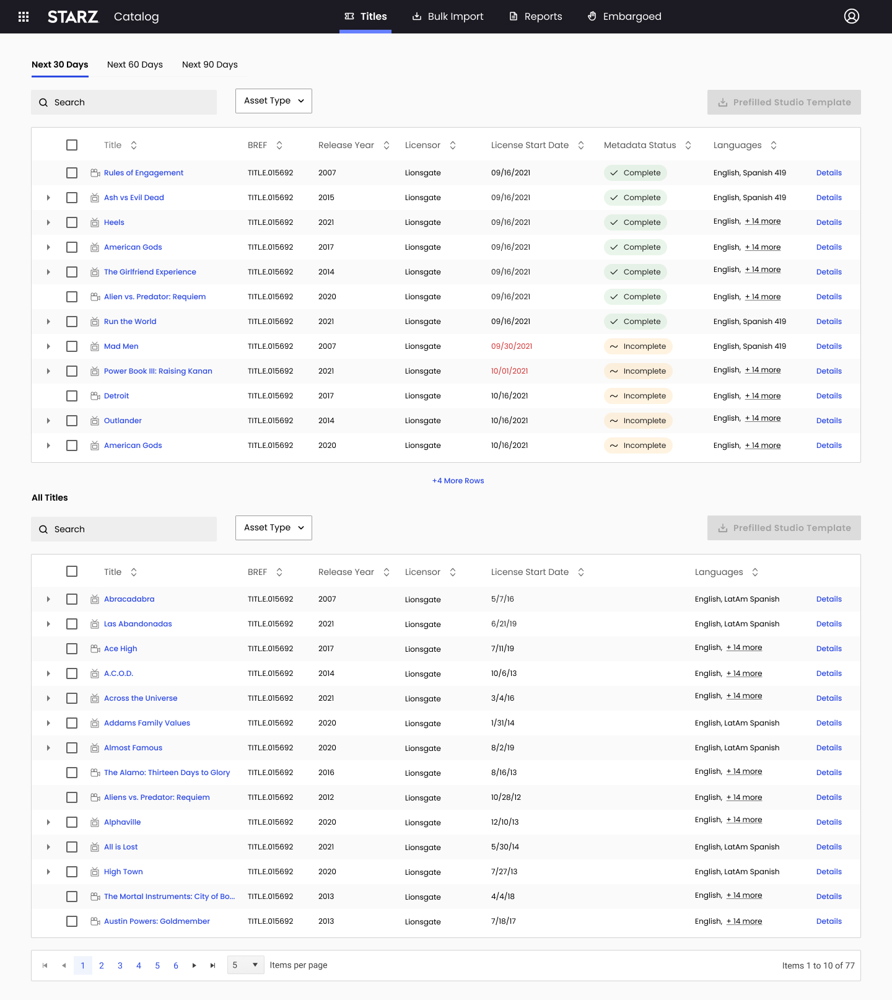892x1000 pixels.
Task: Open the user profile account icon
Action: click(852, 16)
